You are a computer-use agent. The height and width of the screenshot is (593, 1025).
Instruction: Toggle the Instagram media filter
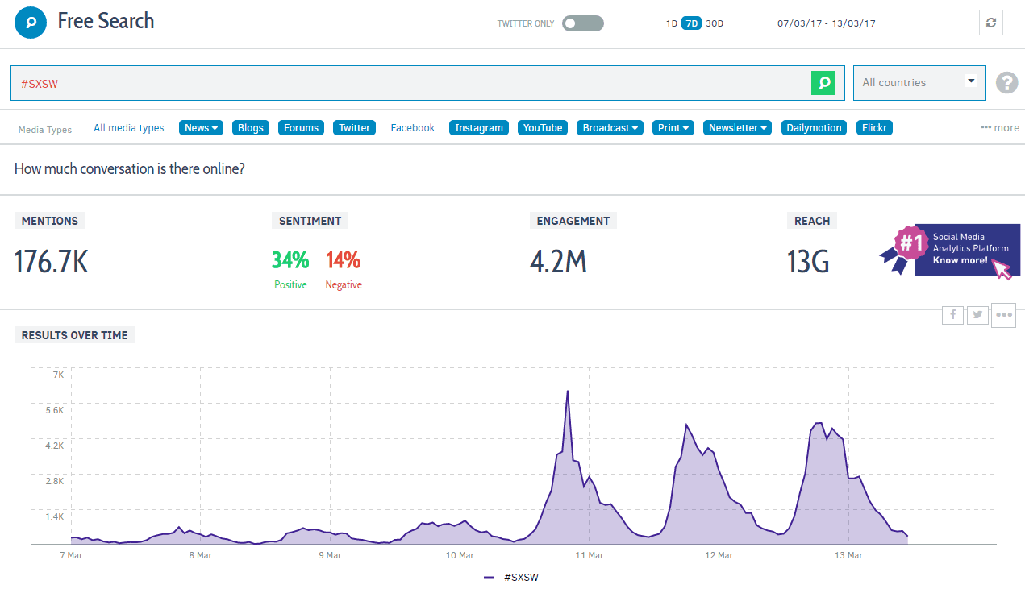click(x=478, y=127)
